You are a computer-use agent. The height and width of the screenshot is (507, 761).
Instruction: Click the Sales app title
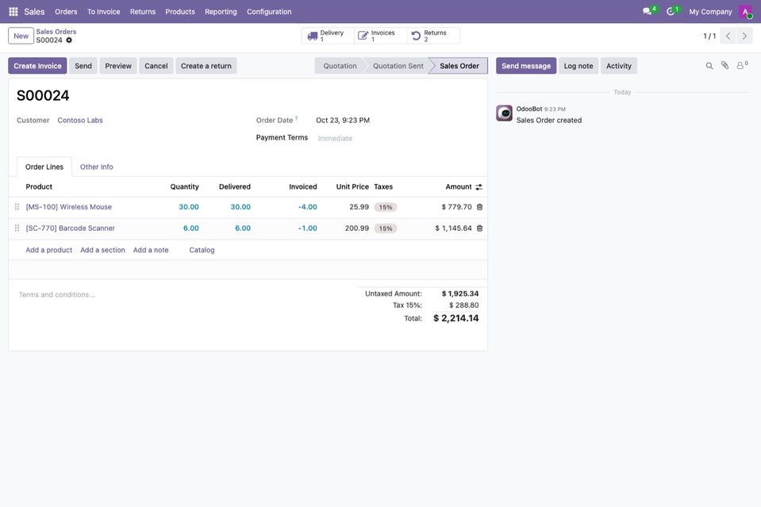34,12
